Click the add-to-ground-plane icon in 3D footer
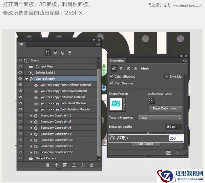 pos(74,165)
